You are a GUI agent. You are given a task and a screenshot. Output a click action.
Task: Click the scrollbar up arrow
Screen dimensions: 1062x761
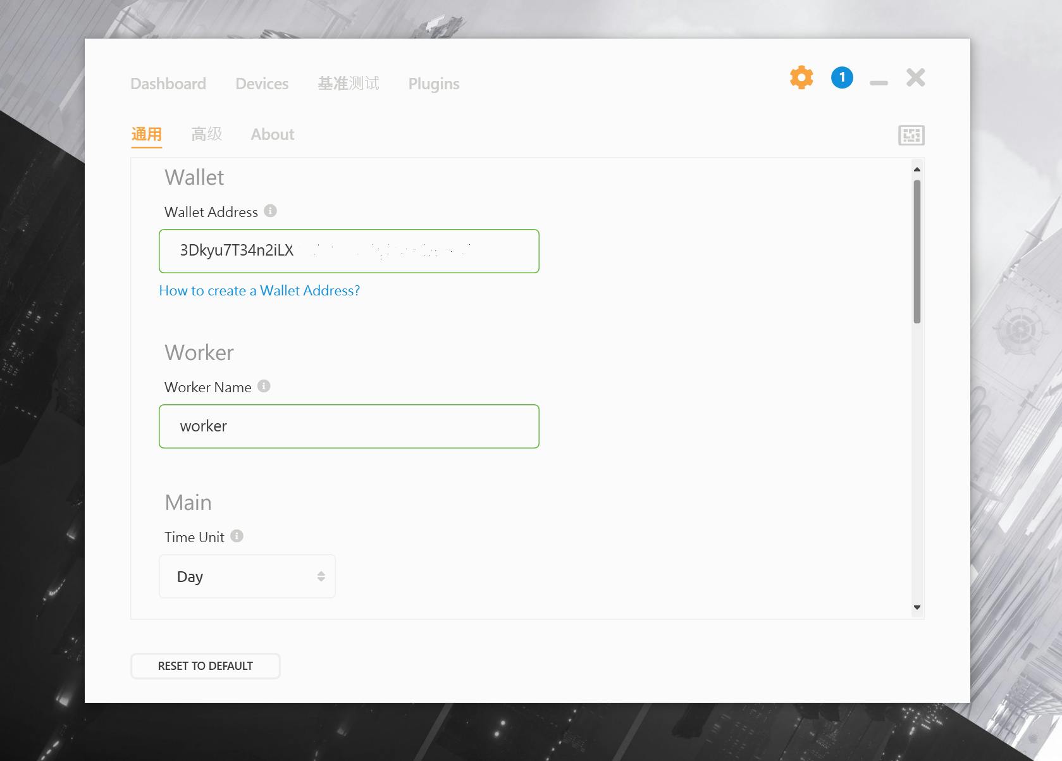[x=917, y=170]
